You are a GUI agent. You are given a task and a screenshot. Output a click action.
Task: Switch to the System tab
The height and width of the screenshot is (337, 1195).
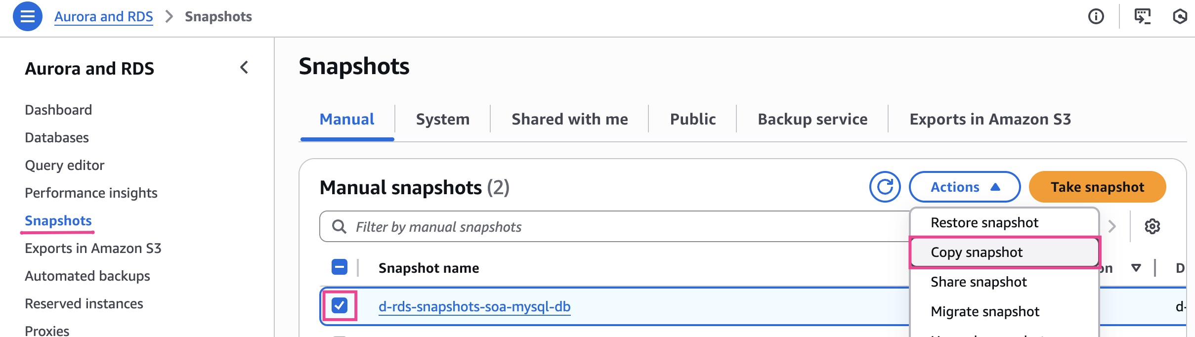coord(442,119)
